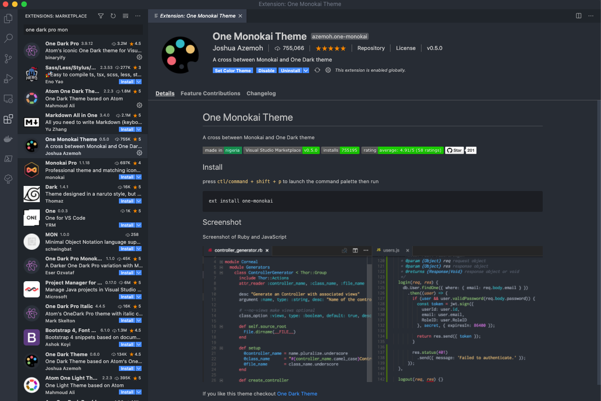Split the editor using the top-right icon
The image size is (601, 401).
[x=578, y=15]
